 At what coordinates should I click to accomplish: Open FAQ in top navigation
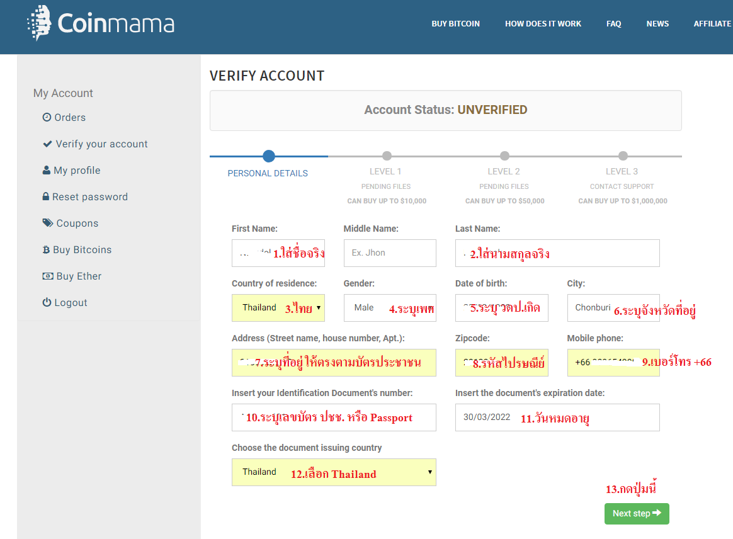[614, 23]
